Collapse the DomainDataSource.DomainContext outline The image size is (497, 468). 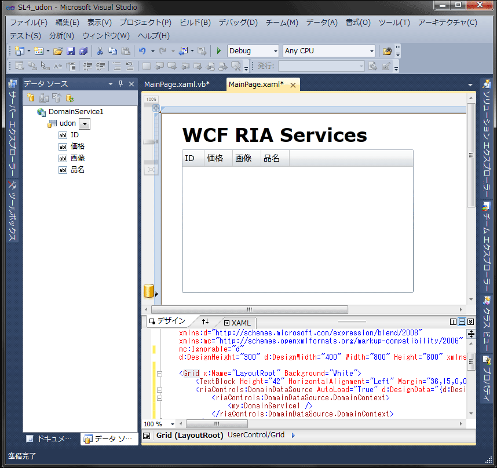[160, 398]
